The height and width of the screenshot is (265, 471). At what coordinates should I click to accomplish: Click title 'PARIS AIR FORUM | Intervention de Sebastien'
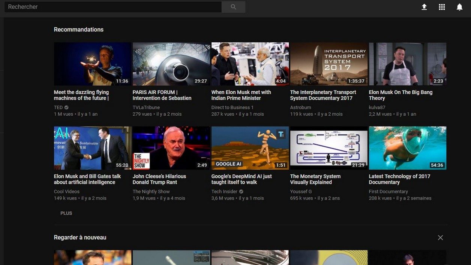click(x=162, y=95)
